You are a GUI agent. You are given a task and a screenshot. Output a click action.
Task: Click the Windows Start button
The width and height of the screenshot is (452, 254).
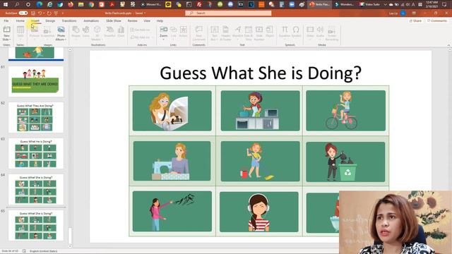point(6,4)
